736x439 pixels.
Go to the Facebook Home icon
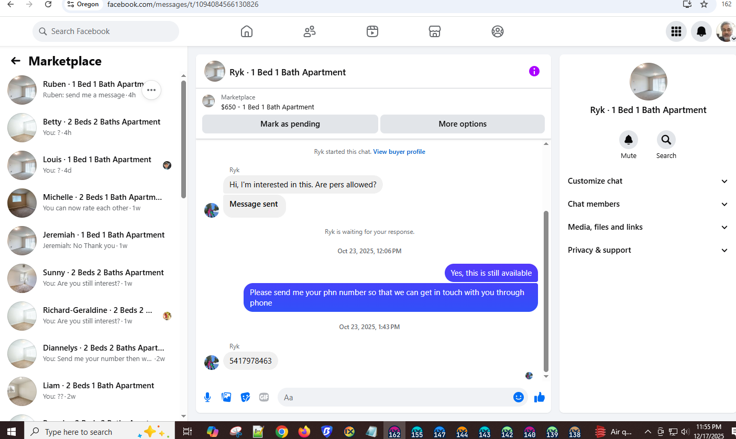(x=247, y=31)
